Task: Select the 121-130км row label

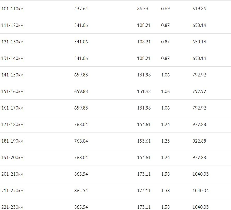Action: tap(12, 42)
